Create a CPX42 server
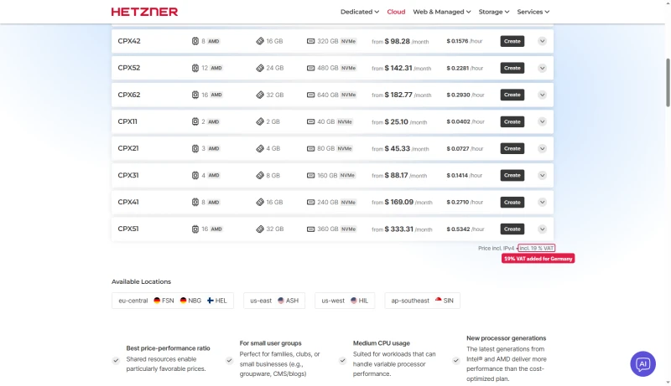The width and height of the screenshot is (671, 386). [x=512, y=41]
